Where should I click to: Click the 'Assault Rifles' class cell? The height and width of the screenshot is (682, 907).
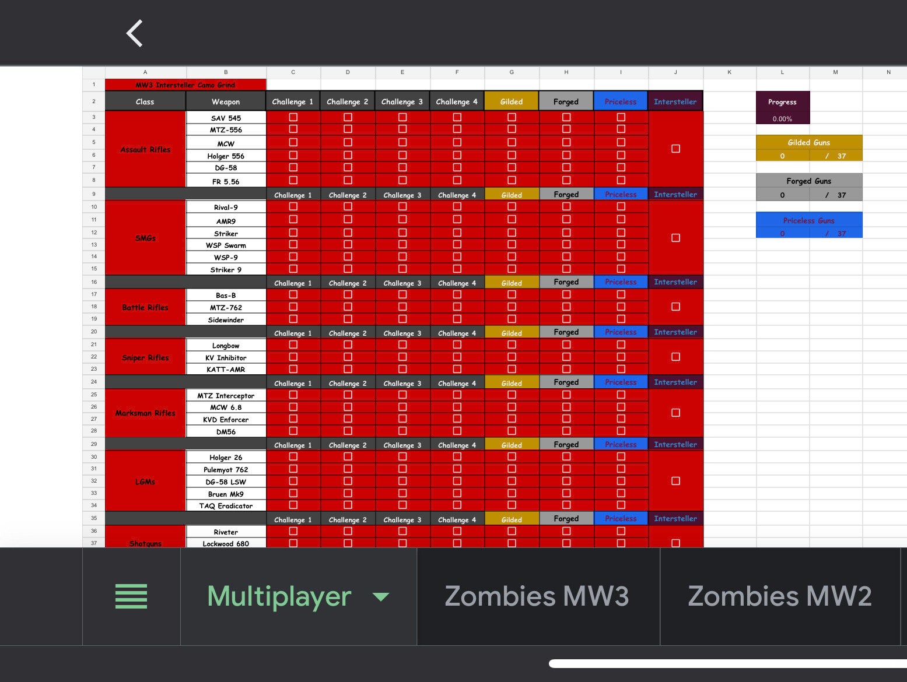(x=145, y=149)
